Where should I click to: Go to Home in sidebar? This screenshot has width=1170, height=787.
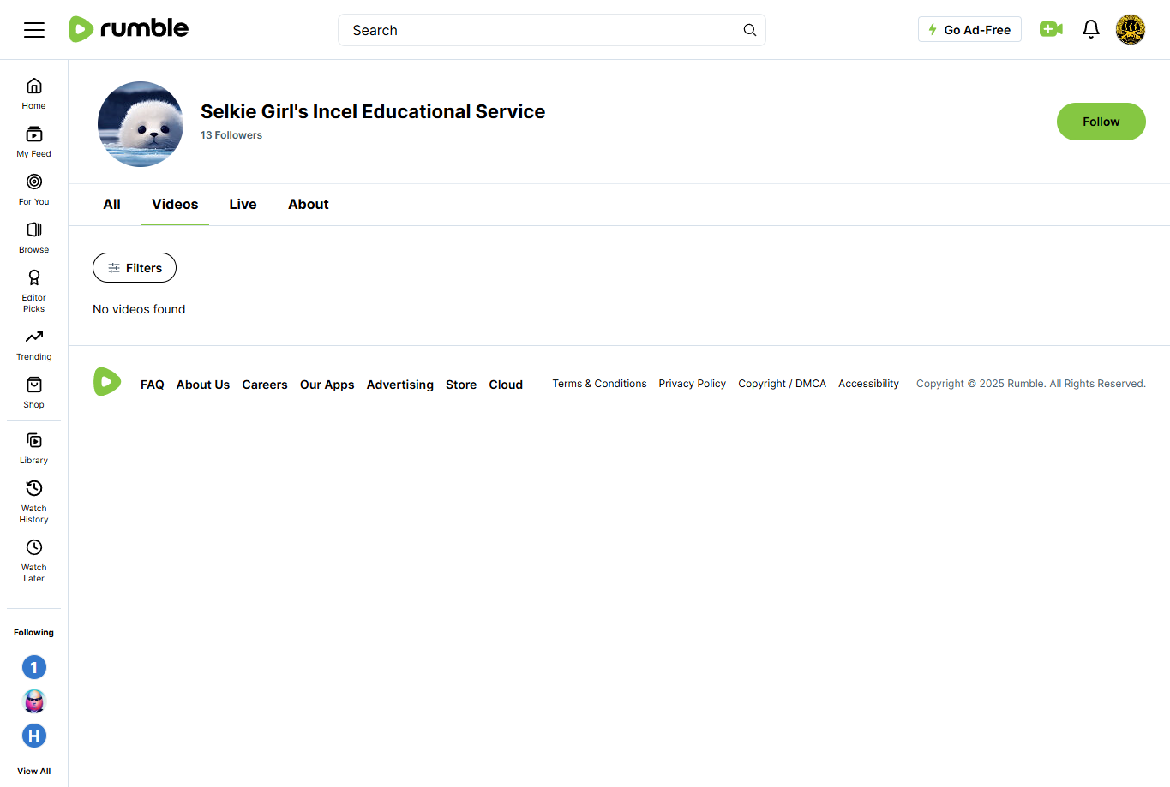coord(34,93)
